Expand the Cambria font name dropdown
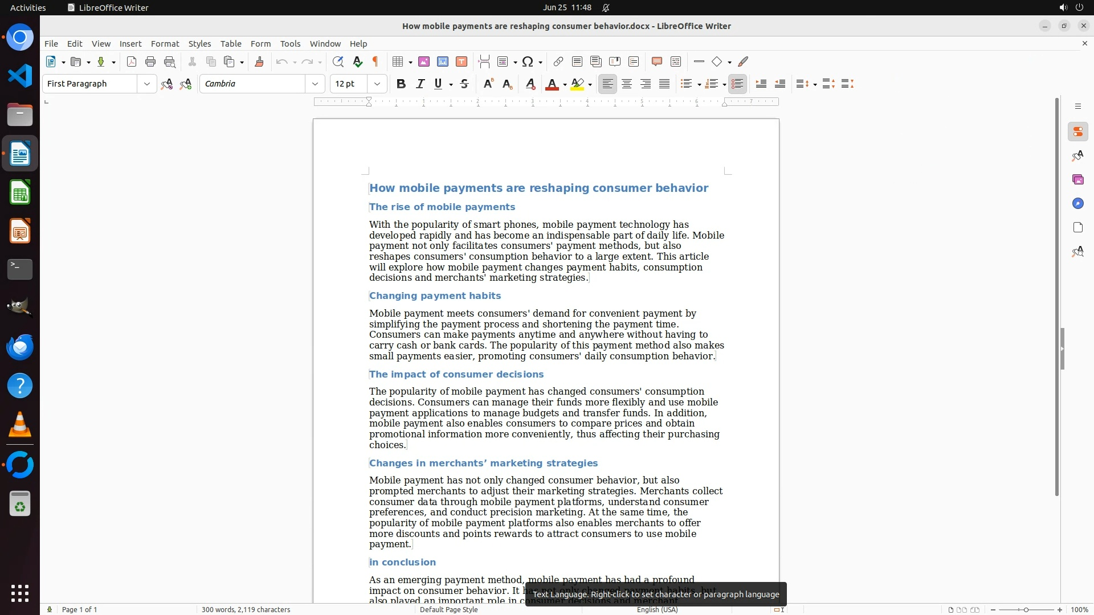 (315, 84)
